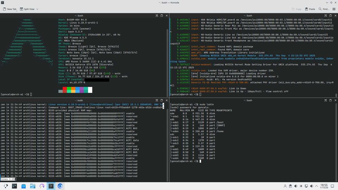Click the Konsole icon in the taskbar
Image resolution: width=338 pixels, height=190 pixels.
pos(51,186)
